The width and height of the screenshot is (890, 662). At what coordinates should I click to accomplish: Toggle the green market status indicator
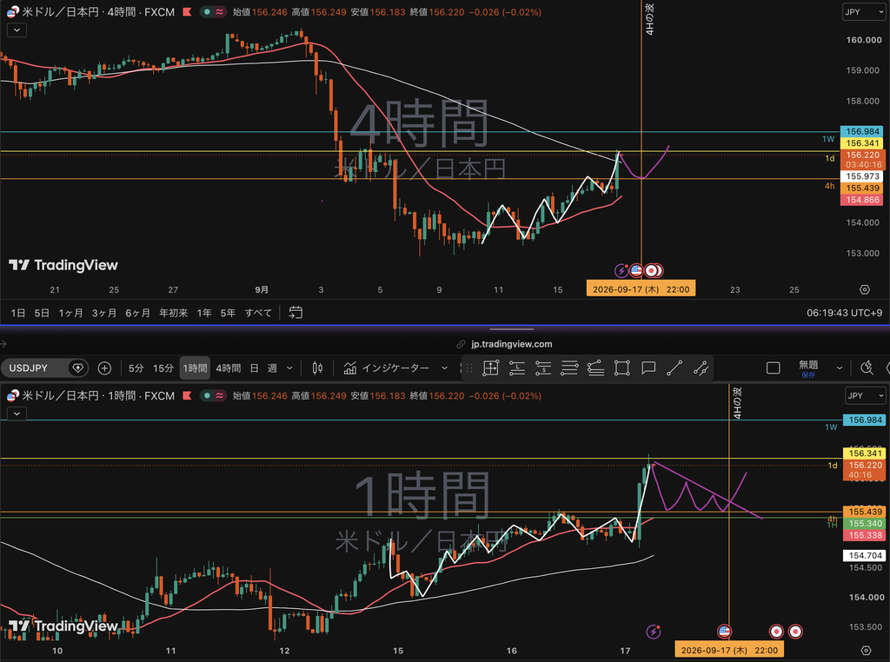(207, 12)
